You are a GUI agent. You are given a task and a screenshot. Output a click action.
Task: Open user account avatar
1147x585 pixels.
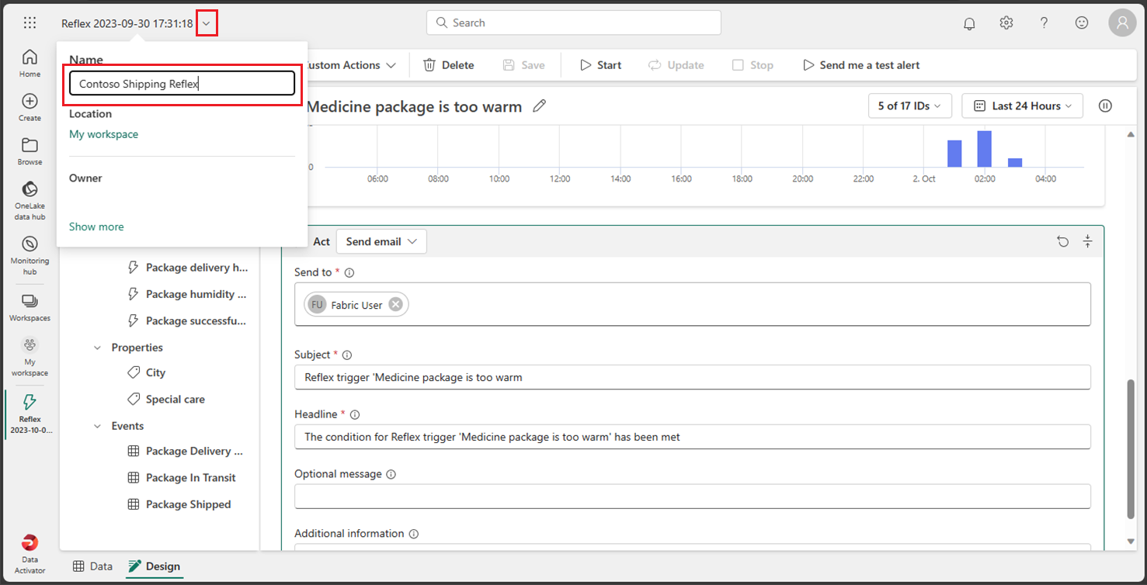click(1122, 23)
